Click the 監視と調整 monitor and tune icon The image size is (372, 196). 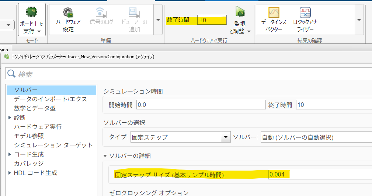[240, 20]
